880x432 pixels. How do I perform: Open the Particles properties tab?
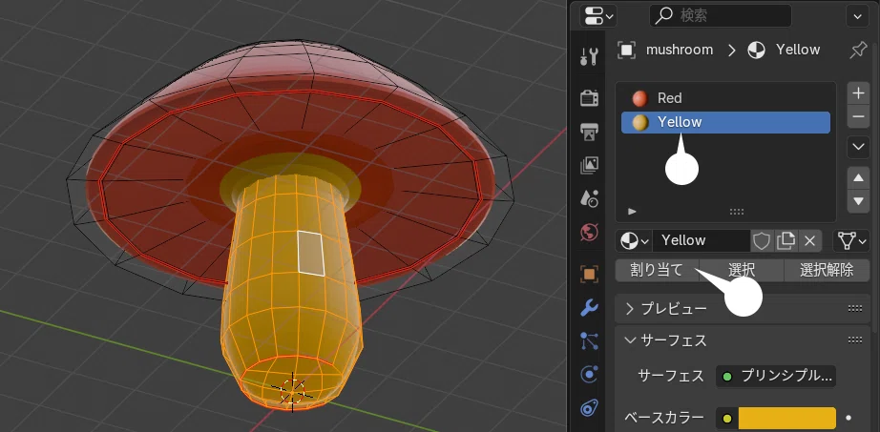[x=589, y=340]
